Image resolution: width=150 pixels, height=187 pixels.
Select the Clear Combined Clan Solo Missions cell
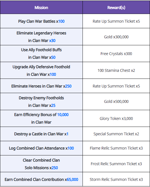41,164
